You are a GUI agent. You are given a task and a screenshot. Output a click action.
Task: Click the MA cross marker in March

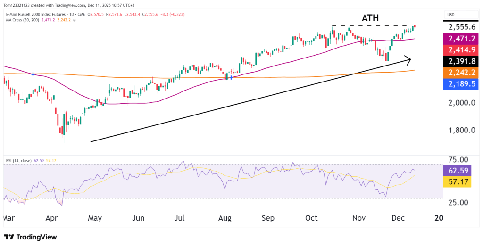(33, 74)
